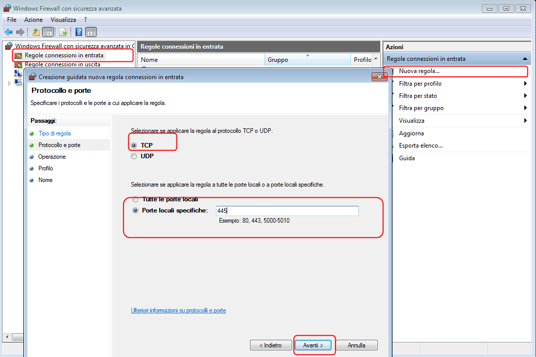Open the File menu
The height and width of the screenshot is (357, 536).
(12, 19)
